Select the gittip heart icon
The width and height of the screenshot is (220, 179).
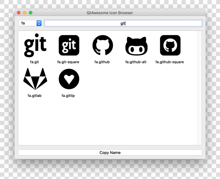69,79
